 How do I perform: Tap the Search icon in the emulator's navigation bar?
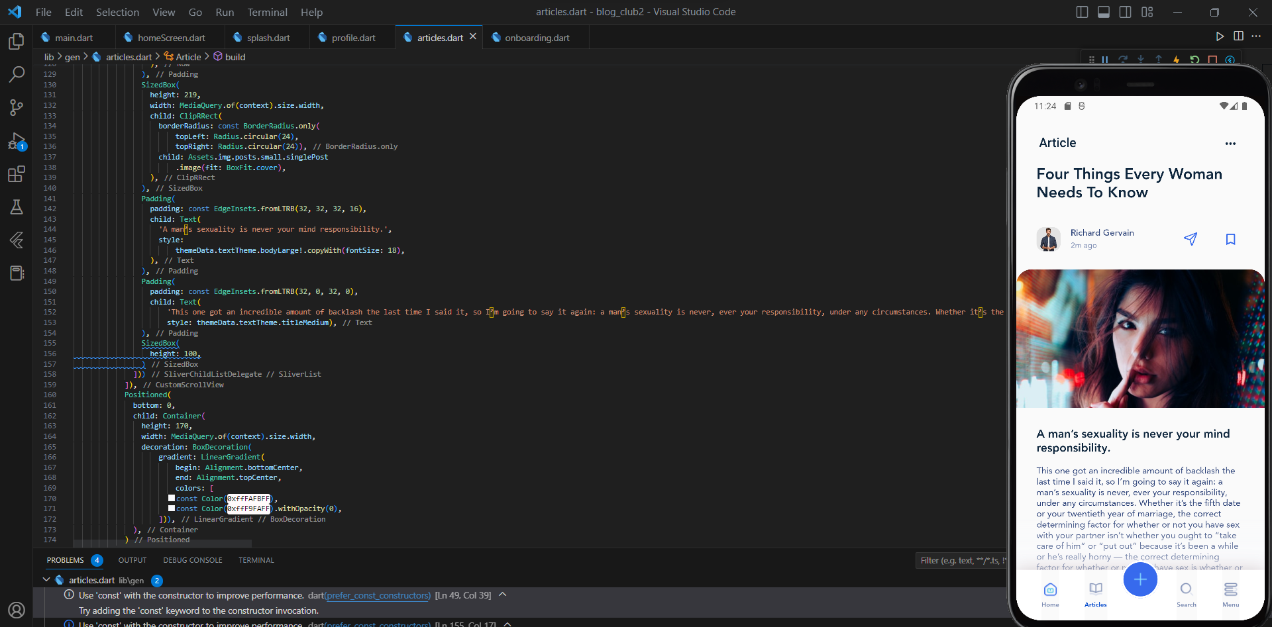click(1186, 594)
